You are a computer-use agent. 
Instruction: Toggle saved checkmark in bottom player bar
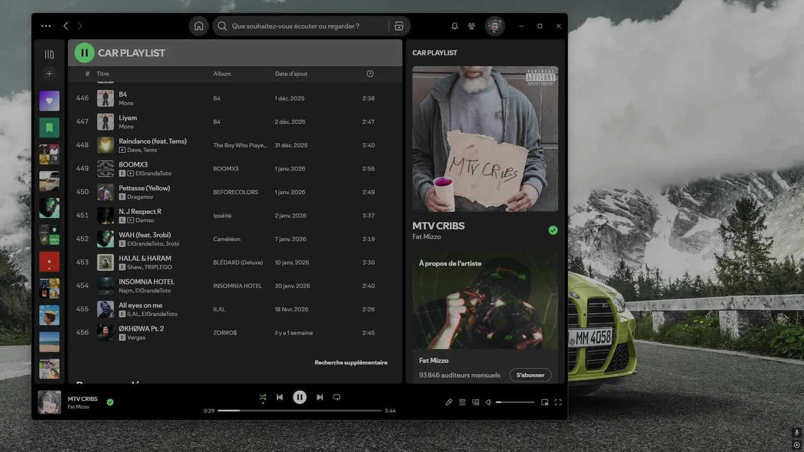(110, 402)
